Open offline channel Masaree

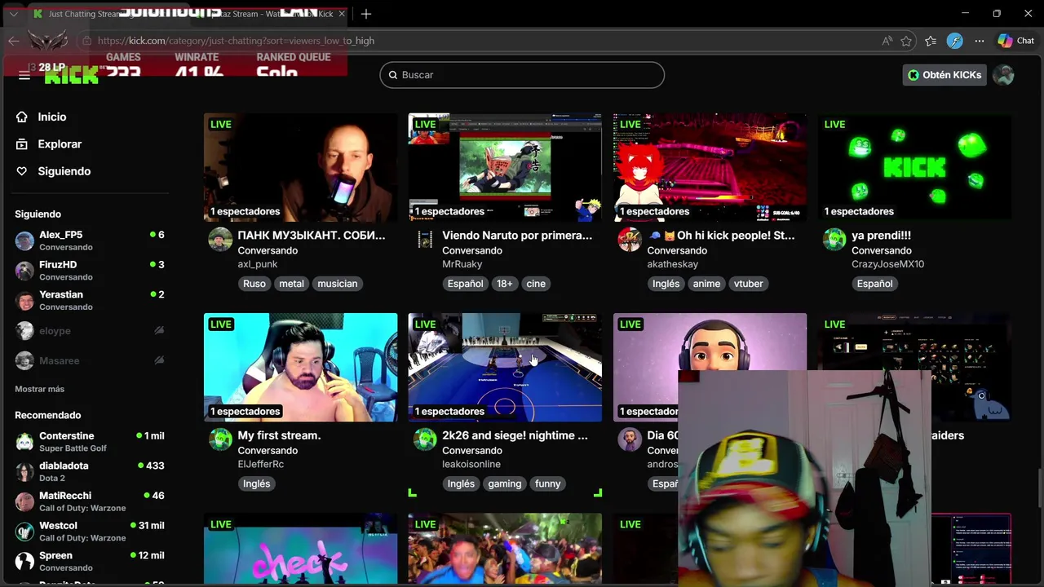click(x=90, y=360)
